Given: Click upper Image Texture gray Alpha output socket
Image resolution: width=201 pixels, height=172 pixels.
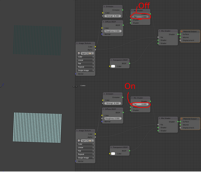Looking at the screenshot, I should 95,50.
